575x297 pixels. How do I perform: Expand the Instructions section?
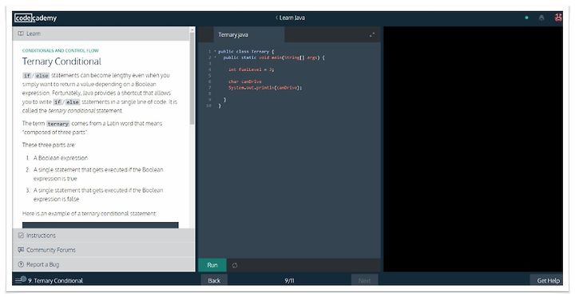point(104,236)
